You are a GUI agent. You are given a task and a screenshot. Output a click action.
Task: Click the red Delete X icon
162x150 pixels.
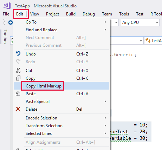point(18,109)
